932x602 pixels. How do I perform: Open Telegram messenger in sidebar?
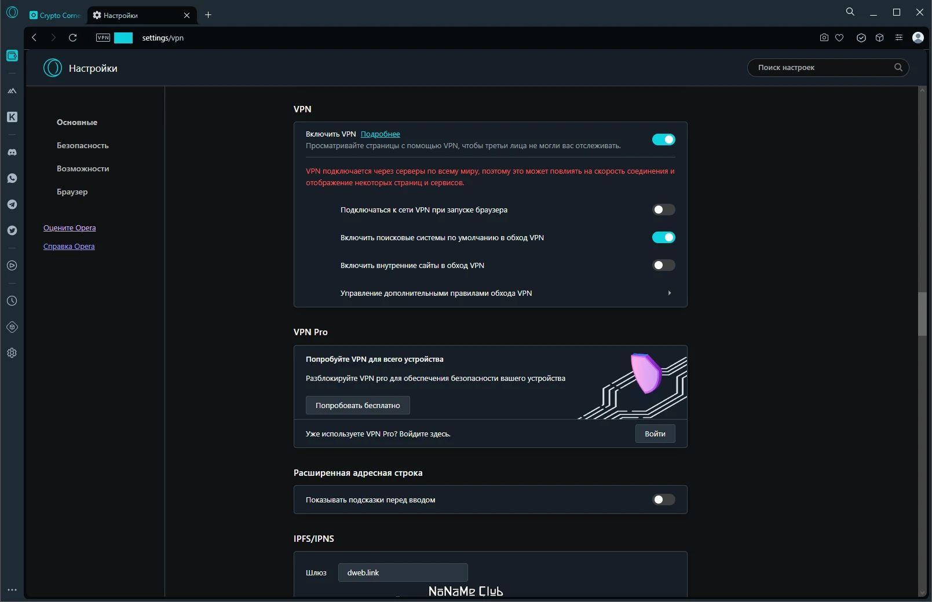pyautogui.click(x=12, y=204)
